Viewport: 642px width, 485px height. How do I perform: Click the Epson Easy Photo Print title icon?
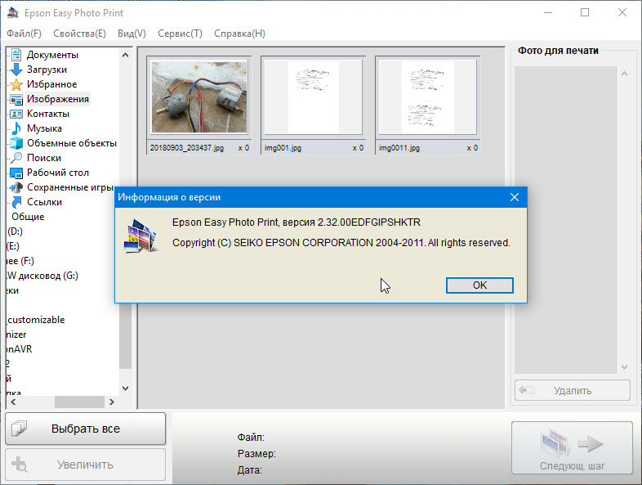pos(13,13)
